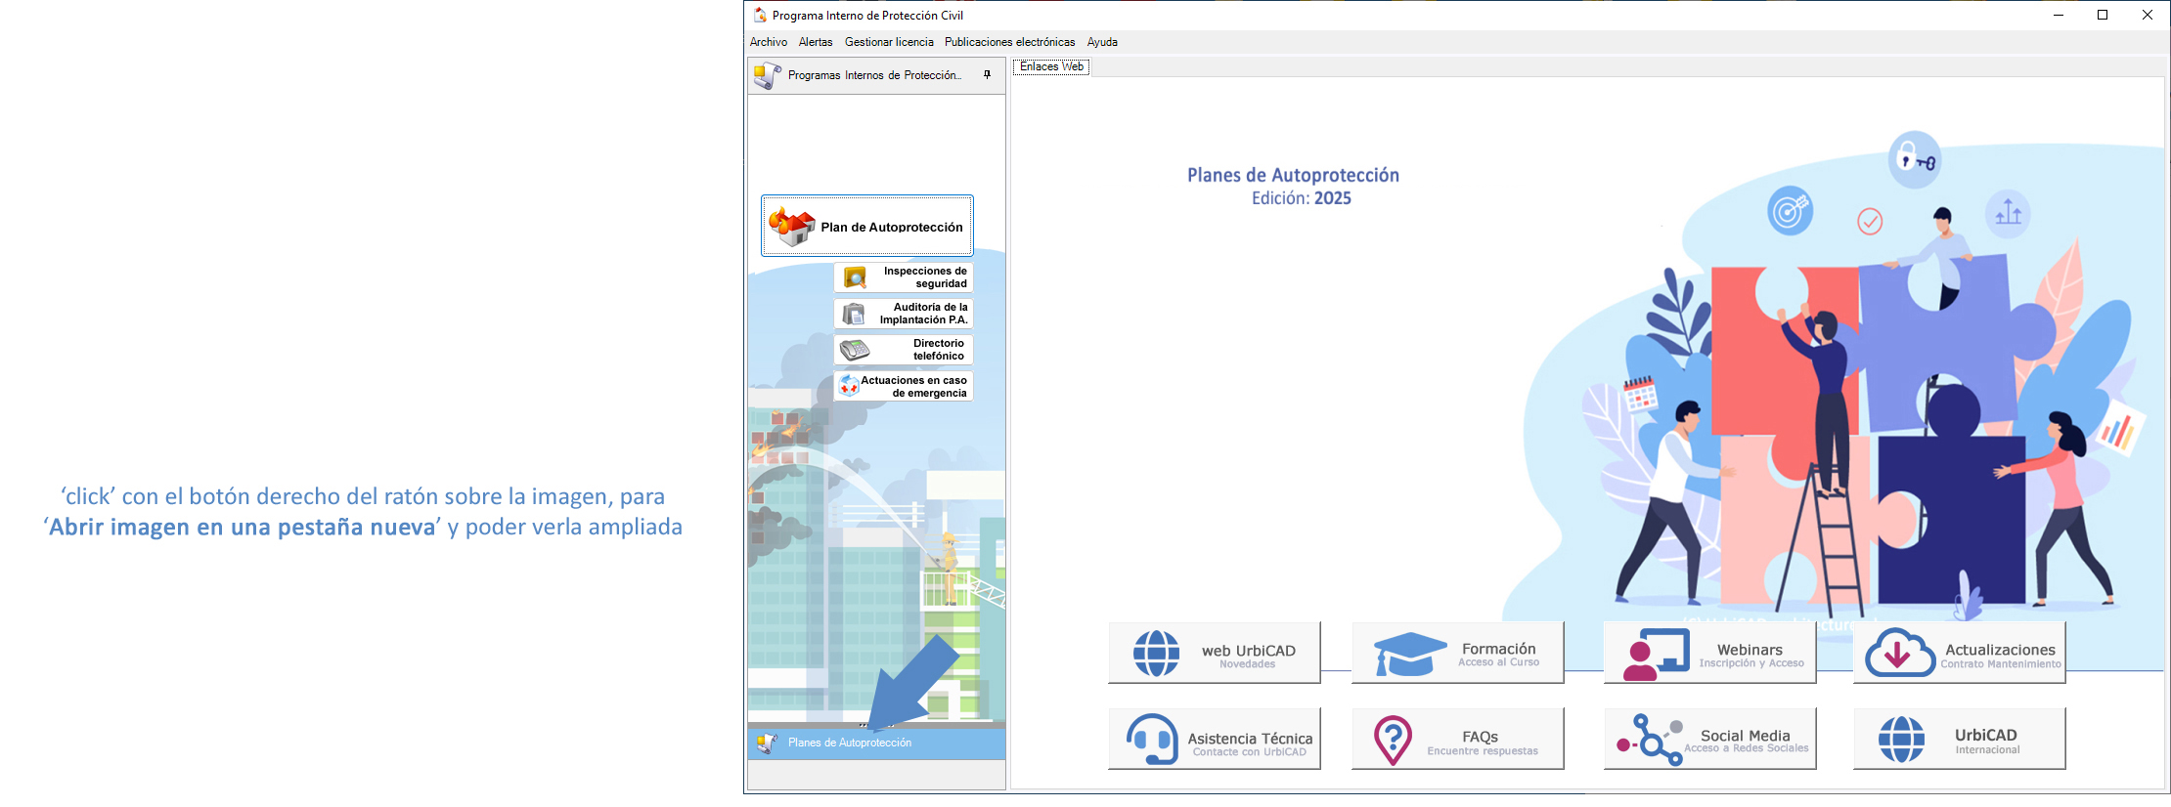Select the Enlaces Web tab
The width and height of the screenshot is (2171, 807).
point(1051,66)
